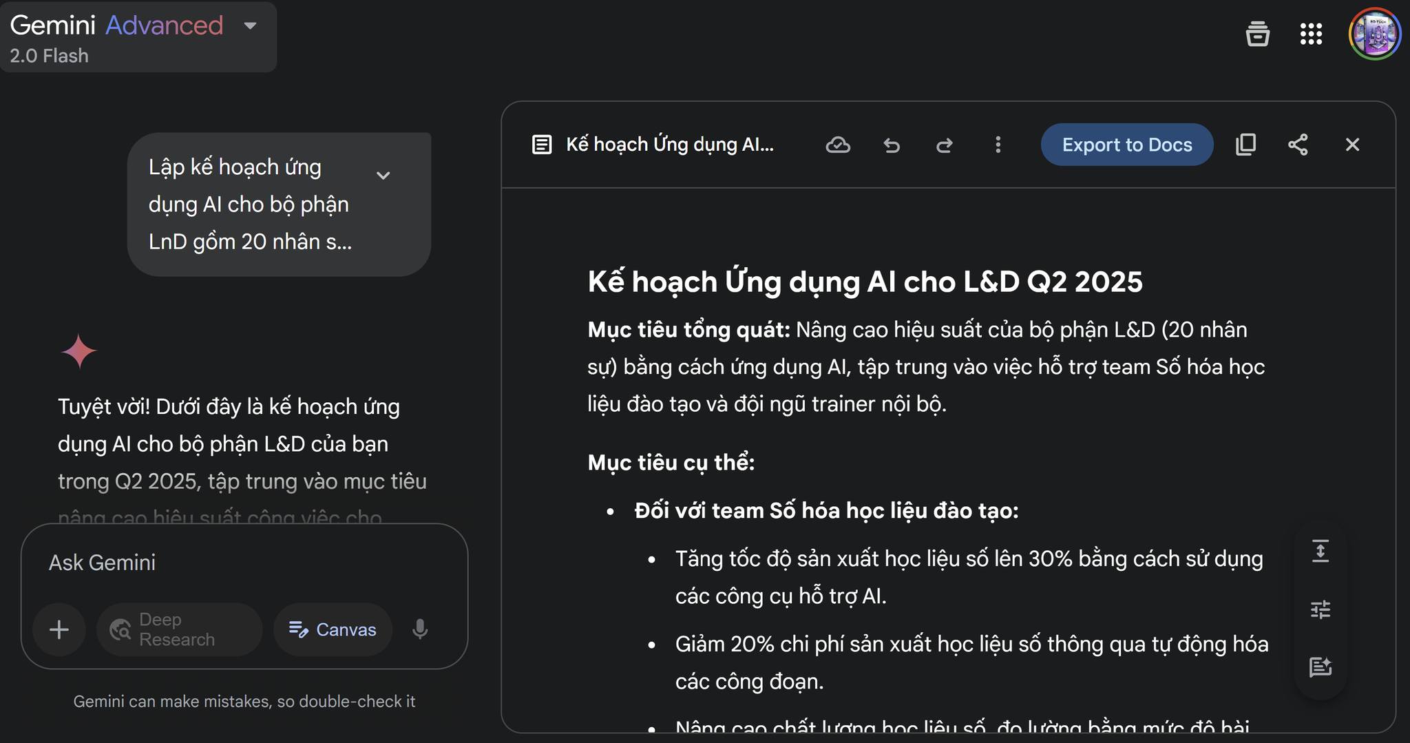Open the Google apps grid
The image size is (1410, 743).
[1311, 33]
